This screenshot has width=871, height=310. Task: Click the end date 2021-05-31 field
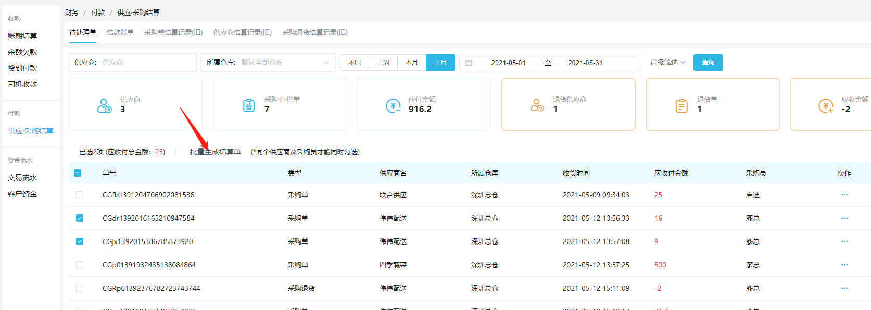585,63
